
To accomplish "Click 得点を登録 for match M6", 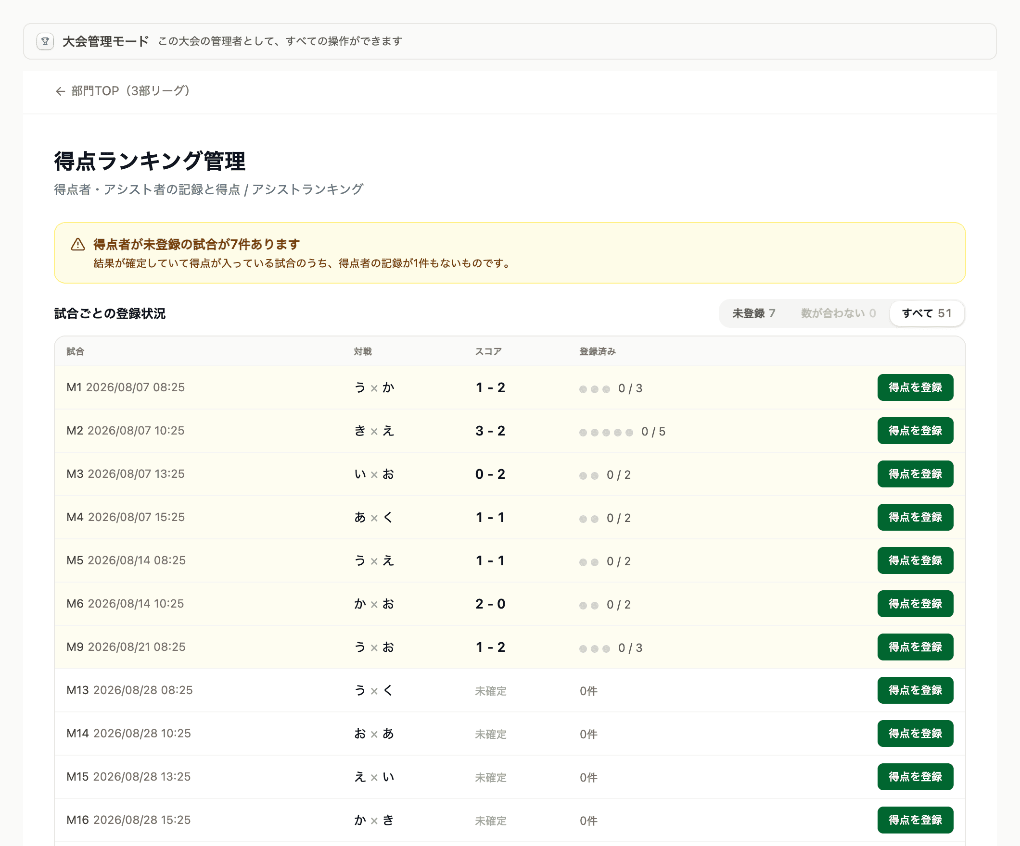I will 915,603.
